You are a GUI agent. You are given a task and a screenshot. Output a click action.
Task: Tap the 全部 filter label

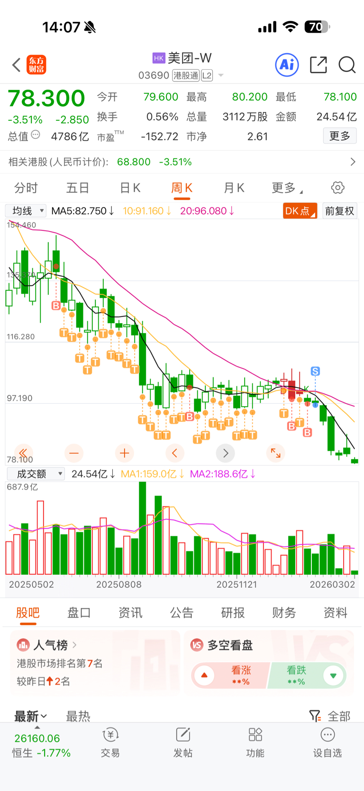click(339, 716)
